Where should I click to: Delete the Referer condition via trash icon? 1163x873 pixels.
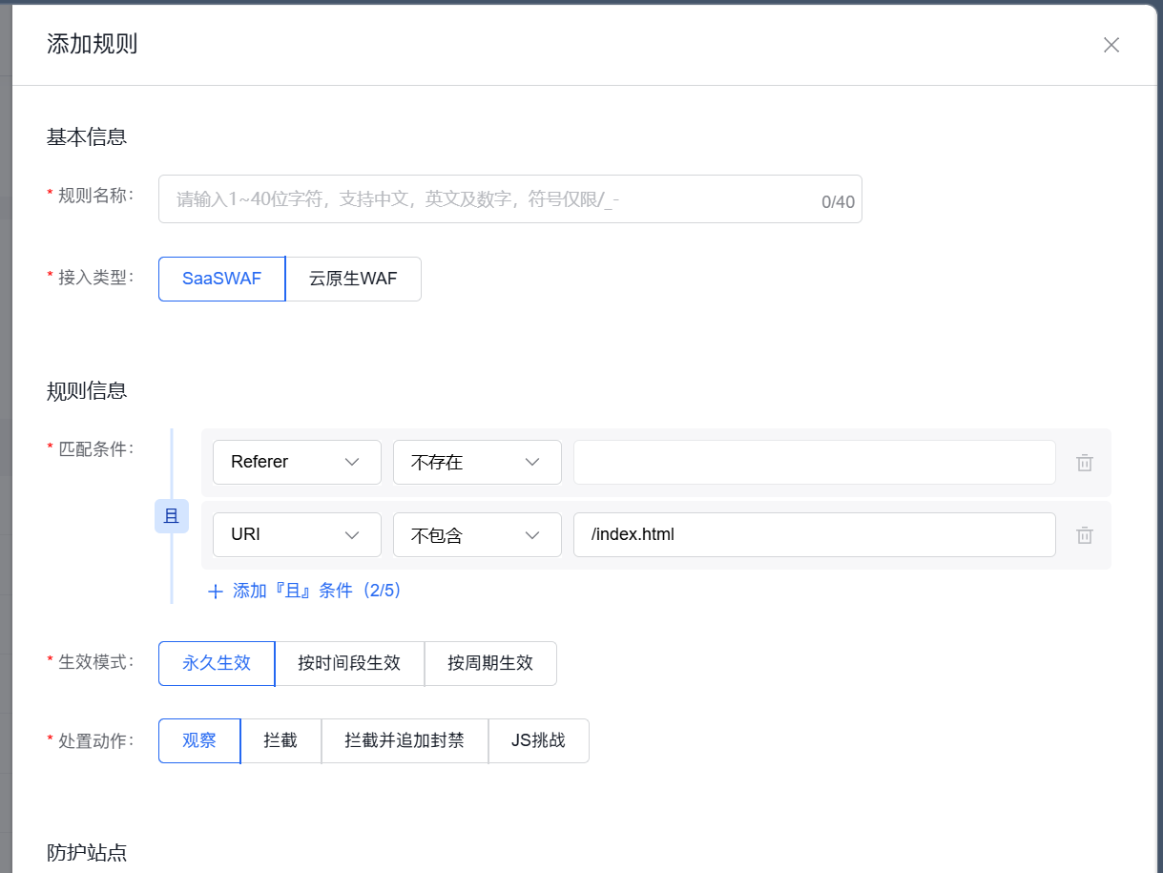click(1084, 462)
